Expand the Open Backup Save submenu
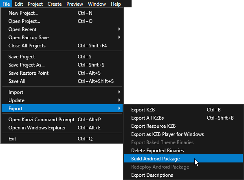244x180 pixels. [62, 38]
